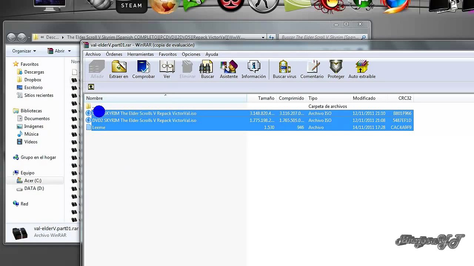Screen dimensions: 474x266
Task: Click the Añadir toolbar icon
Action: (97, 69)
